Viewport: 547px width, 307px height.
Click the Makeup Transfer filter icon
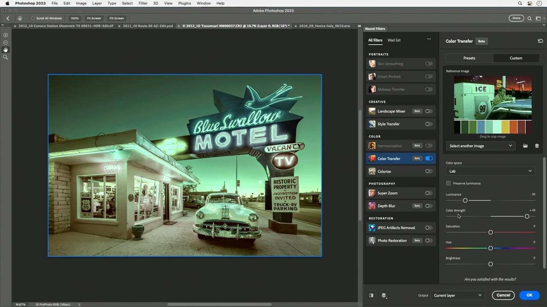[x=372, y=89]
